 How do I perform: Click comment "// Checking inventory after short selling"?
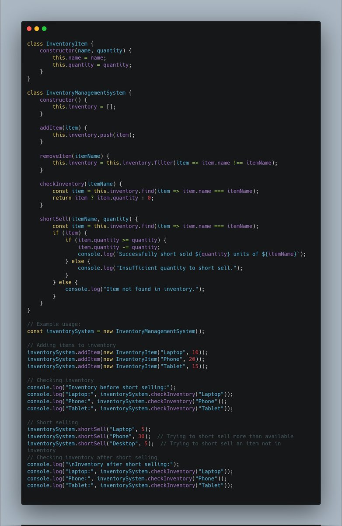point(92,458)
